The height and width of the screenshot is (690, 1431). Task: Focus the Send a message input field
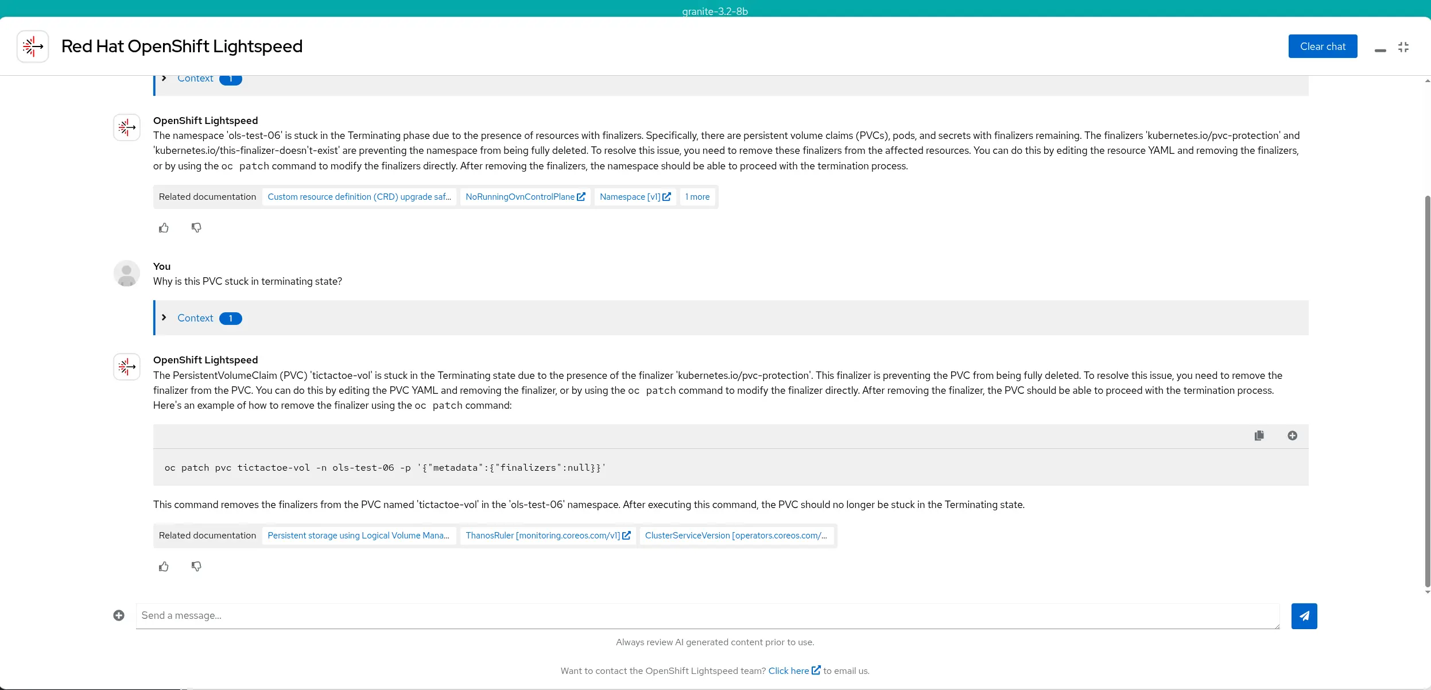(708, 616)
